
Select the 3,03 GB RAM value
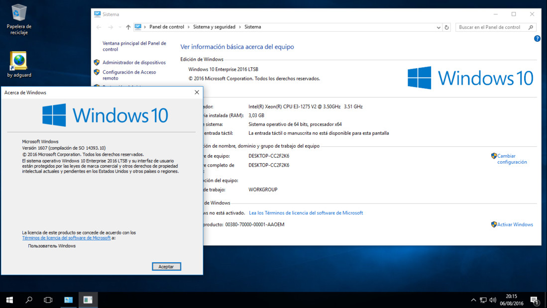pos(256,115)
